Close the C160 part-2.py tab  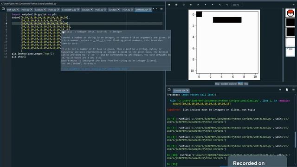click(78, 9)
